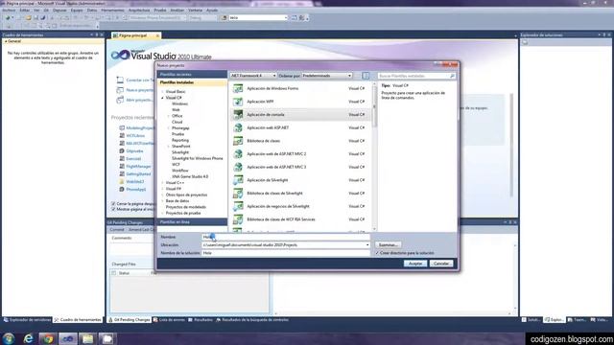This screenshot has height=345, width=614.
Task: Select the Biblioteca de clases template icon
Action: pos(238,141)
